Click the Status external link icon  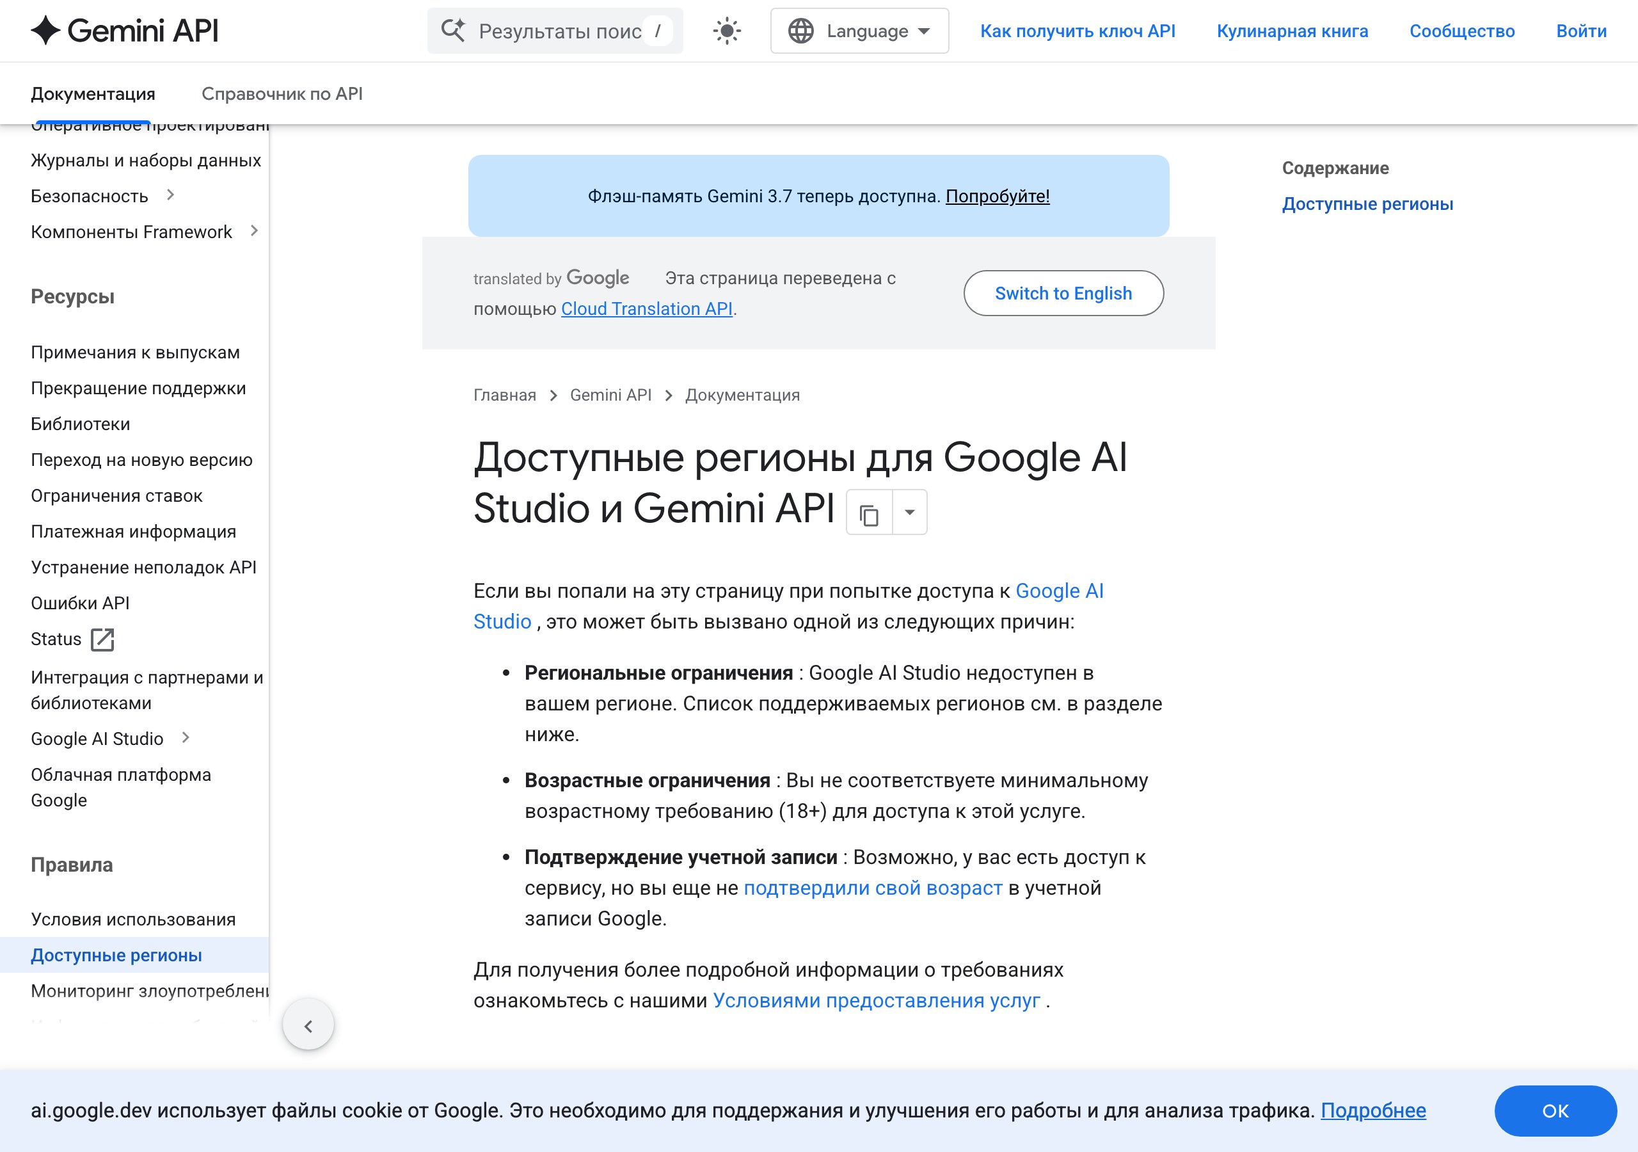(103, 639)
